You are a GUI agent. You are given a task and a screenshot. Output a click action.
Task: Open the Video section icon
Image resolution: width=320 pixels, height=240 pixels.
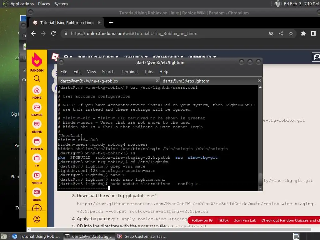[37, 175]
